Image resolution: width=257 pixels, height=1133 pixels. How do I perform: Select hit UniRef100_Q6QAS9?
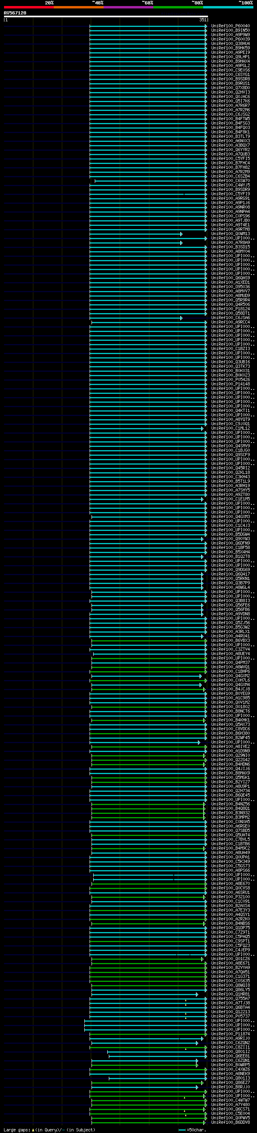point(230,278)
